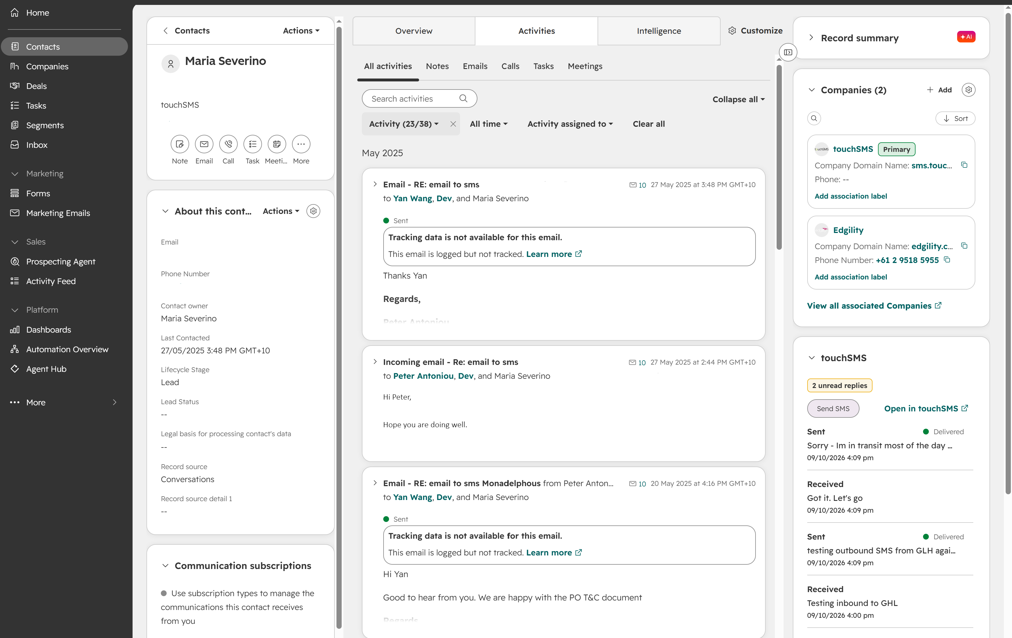Open the contact Actions dropdown
Screen dimensions: 1012x638
[x=301, y=31]
